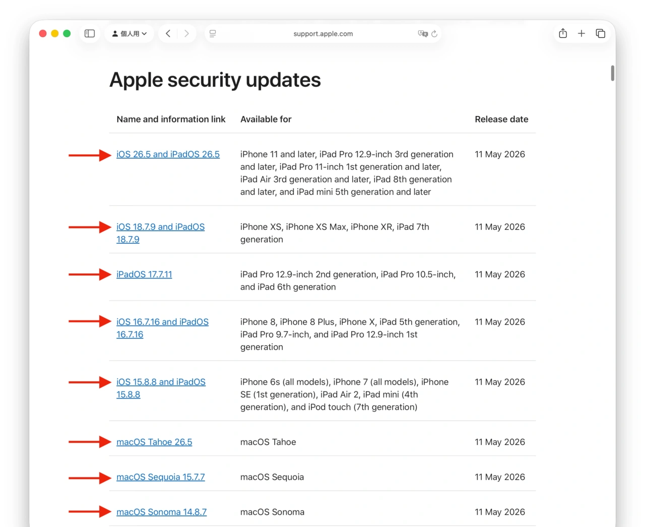The width and height of the screenshot is (645, 527).
Task: Go back with the back arrow
Action: tap(168, 34)
